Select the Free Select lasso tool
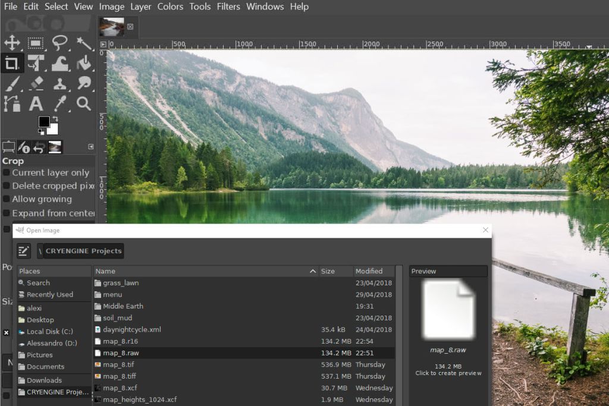The width and height of the screenshot is (609, 406). [x=59, y=43]
